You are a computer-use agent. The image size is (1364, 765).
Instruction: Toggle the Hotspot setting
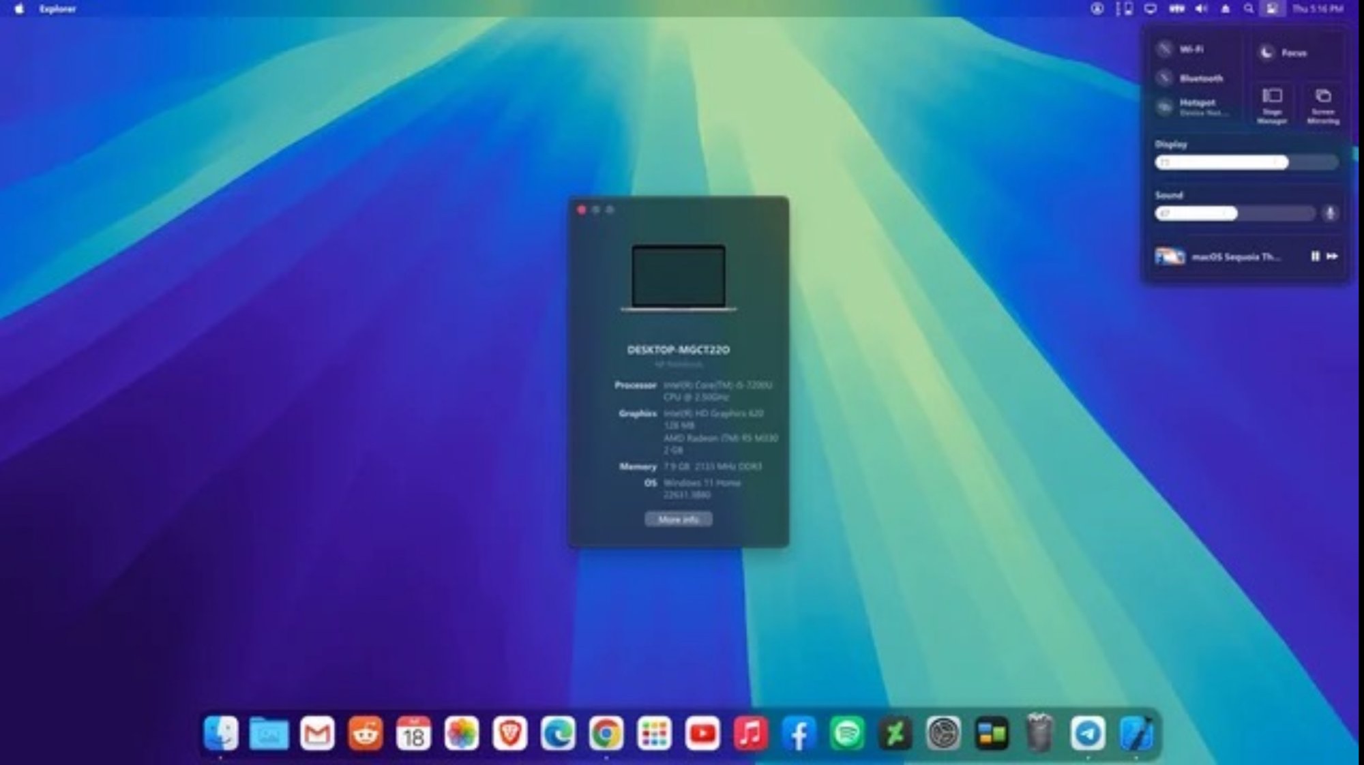(x=1165, y=107)
